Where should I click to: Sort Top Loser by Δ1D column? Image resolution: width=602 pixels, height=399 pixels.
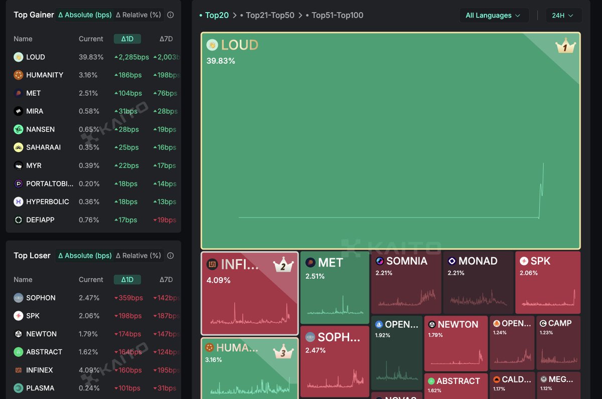click(127, 280)
